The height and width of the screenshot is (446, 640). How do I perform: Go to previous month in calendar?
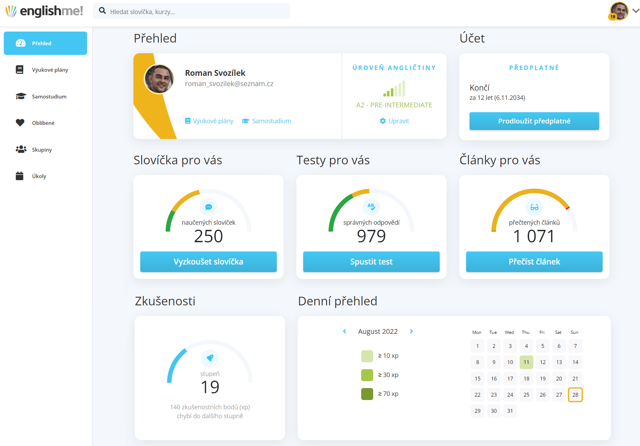[344, 331]
